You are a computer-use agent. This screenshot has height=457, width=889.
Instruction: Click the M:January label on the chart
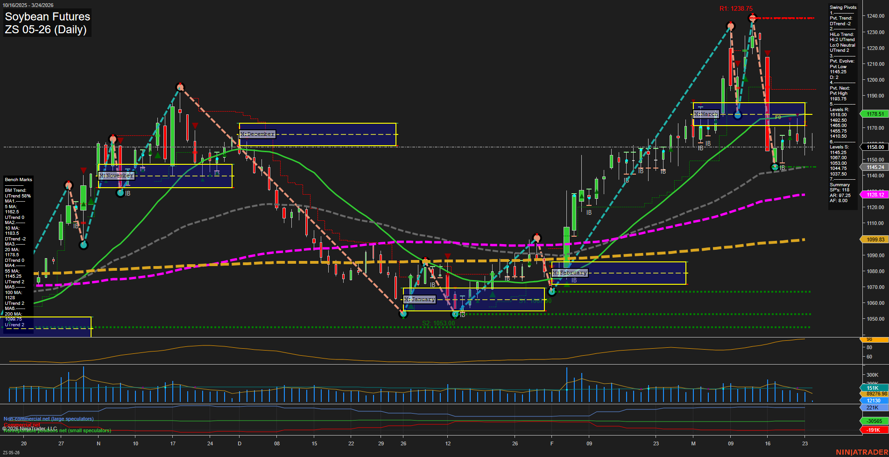tap(419, 299)
